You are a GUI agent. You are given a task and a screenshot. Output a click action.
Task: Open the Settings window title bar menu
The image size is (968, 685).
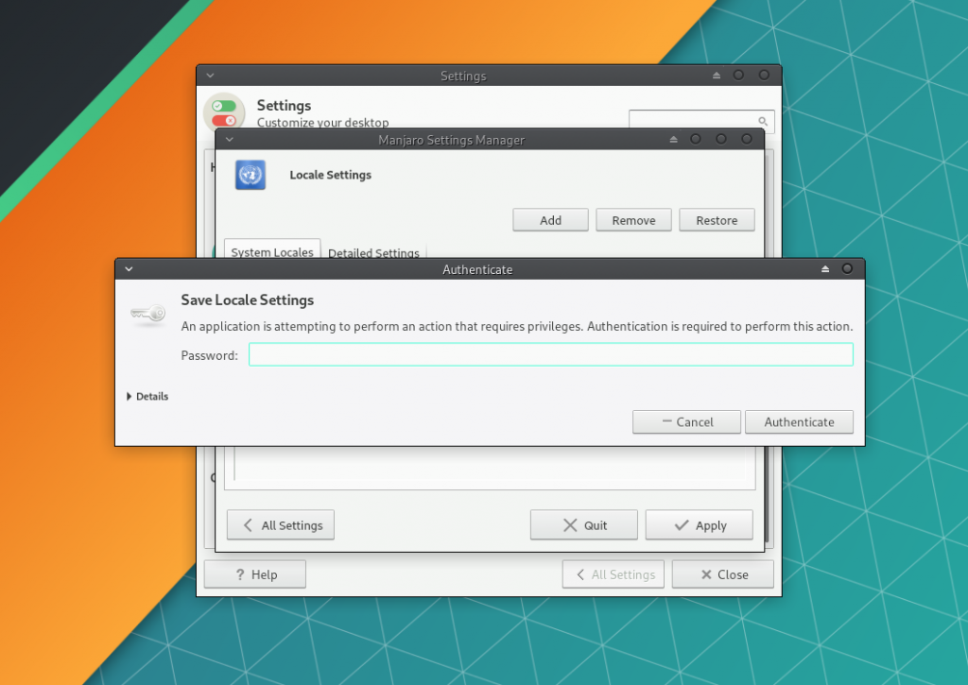point(210,76)
